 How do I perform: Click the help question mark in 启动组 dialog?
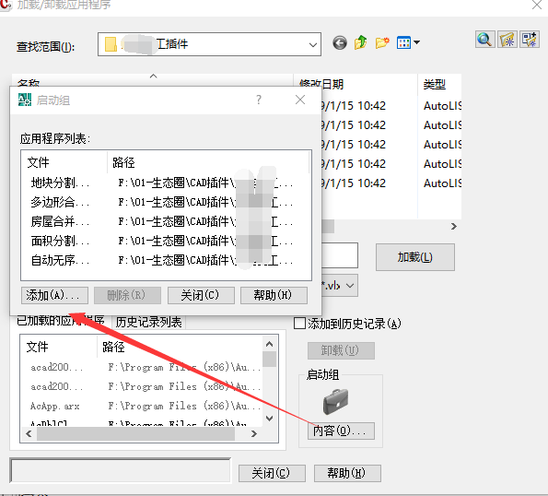258,100
